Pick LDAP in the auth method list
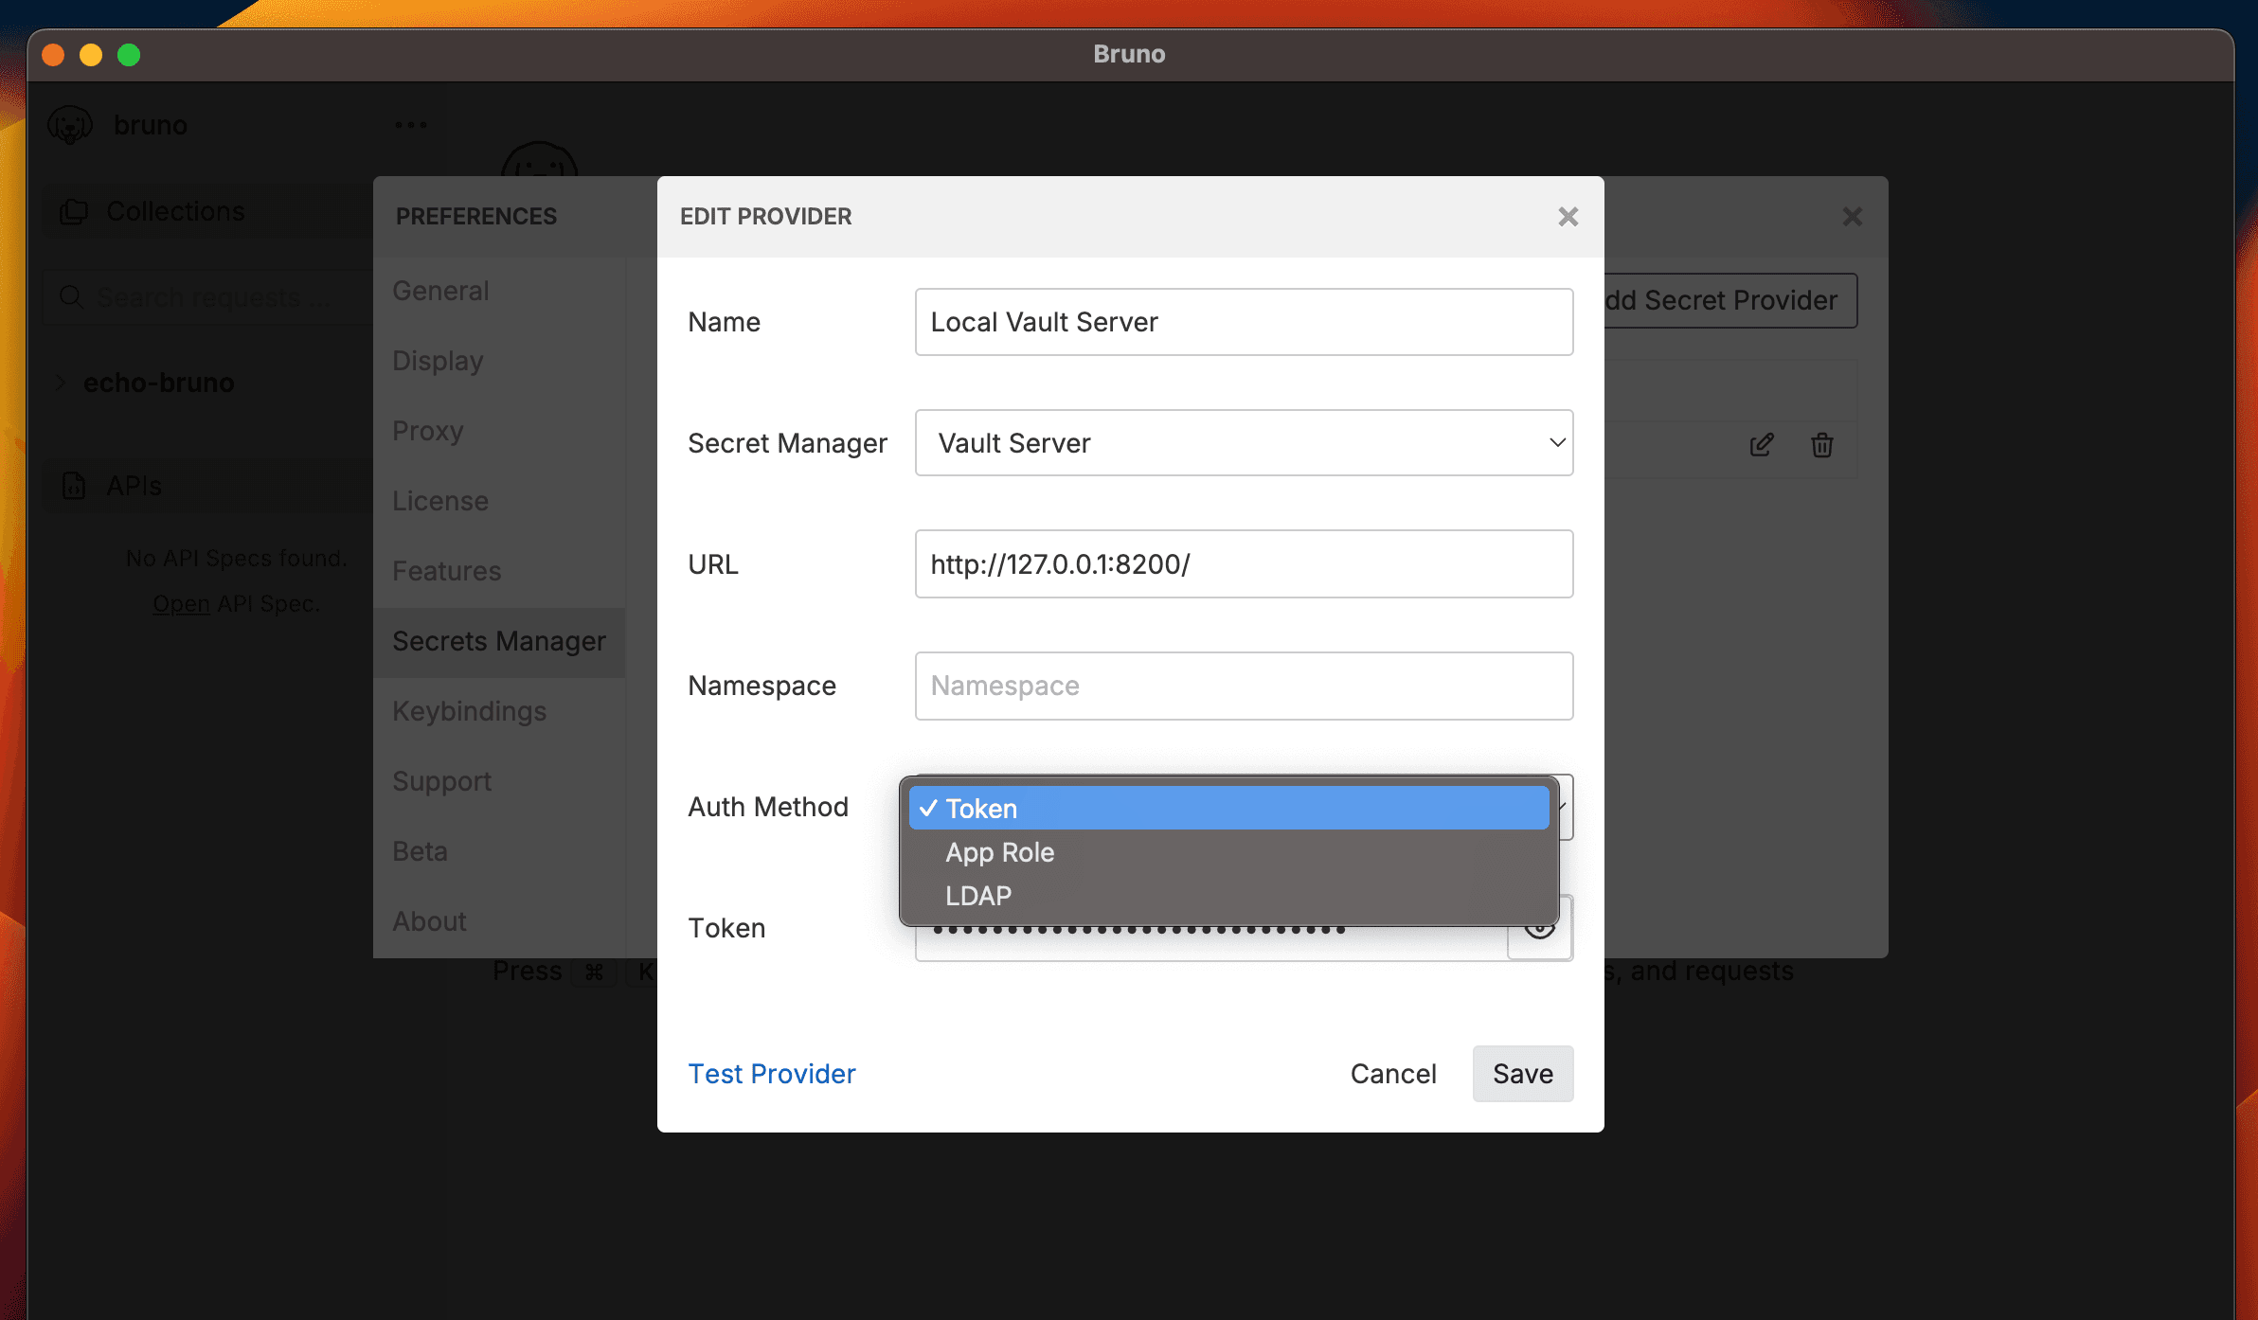Screen dimensions: 2258x1320 coord(978,896)
